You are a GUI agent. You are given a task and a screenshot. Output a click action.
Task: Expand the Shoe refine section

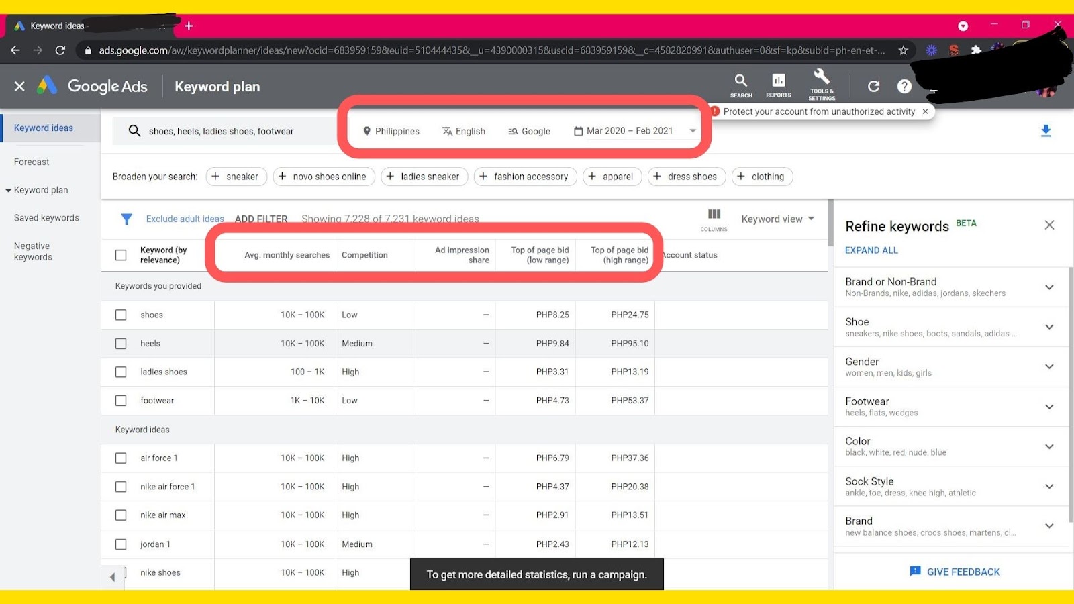1049,327
